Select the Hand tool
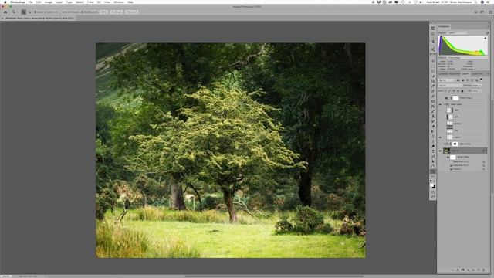 point(433,166)
